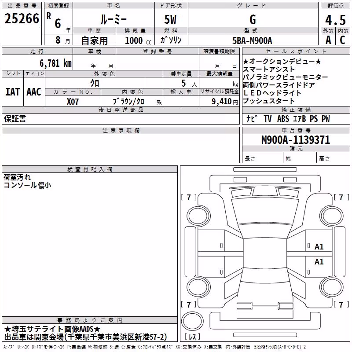Select the 最大積載量 header

point(219,73)
